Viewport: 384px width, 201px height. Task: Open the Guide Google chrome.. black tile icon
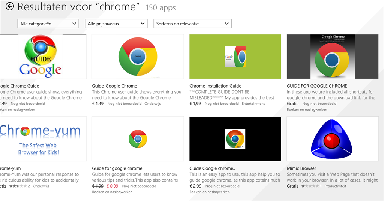click(x=235, y=139)
